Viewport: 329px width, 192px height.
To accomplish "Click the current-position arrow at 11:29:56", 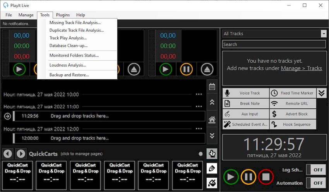I will (8, 116).
